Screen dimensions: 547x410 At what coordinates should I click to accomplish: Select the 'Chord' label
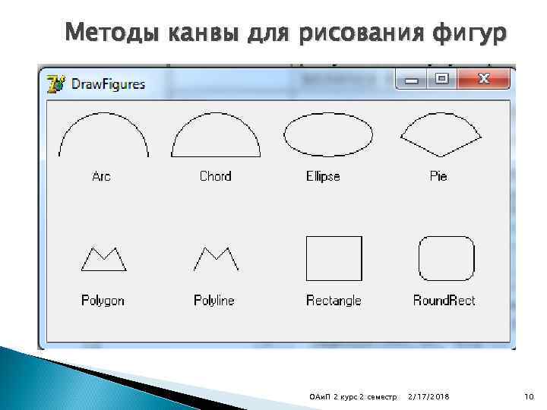point(216,176)
